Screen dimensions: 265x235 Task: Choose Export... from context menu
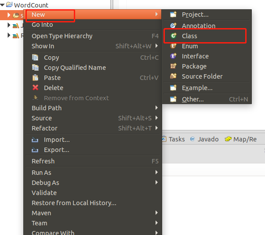point(93,150)
